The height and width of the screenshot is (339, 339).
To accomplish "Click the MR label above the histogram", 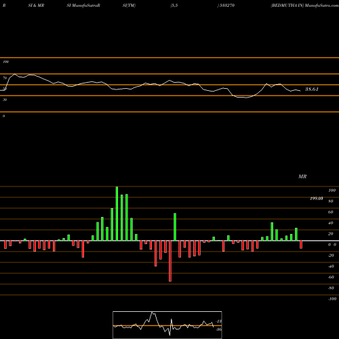I will click(x=302, y=176).
